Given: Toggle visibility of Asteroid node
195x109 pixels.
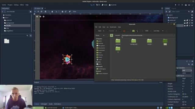Looking at the screenshot, I should coord(192,20).
